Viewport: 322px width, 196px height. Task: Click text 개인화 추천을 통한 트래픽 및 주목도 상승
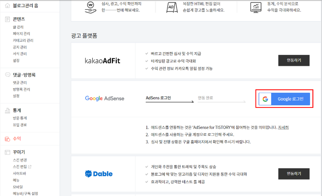pyautogui.click(x=183, y=167)
